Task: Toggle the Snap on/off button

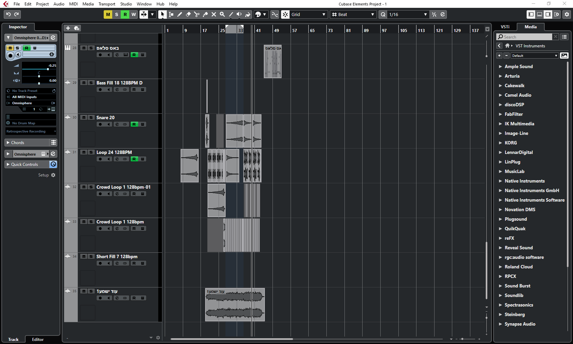Action: coord(285,14)
